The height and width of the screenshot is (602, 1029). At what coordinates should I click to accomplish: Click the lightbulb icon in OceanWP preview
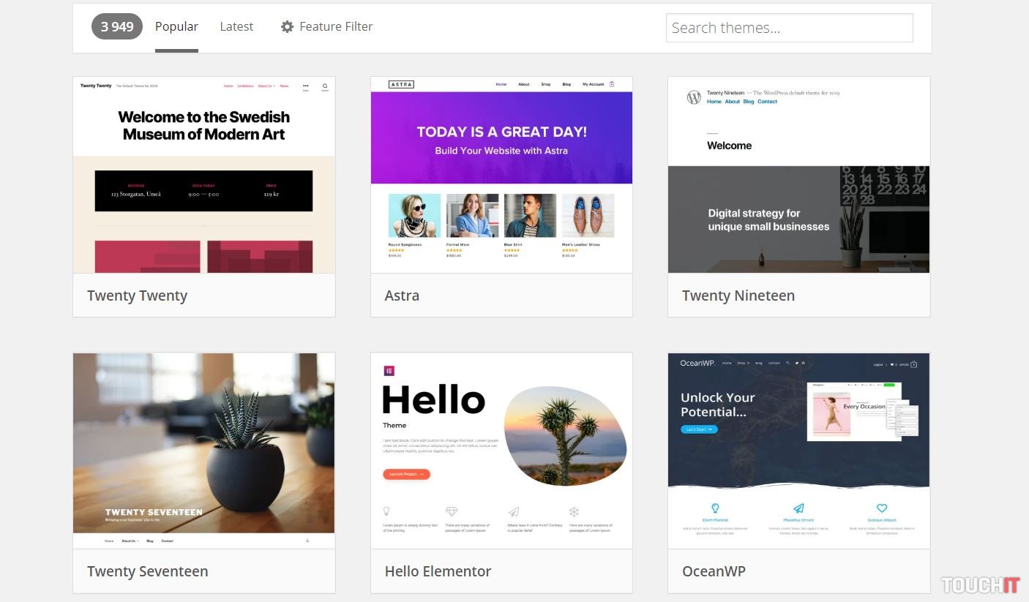click(715, 508)
